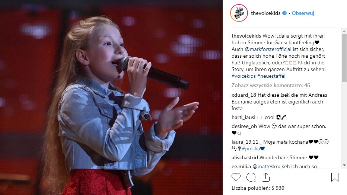
Task: Open @markforsterofficial mention
Action: (x=268, y=49)
